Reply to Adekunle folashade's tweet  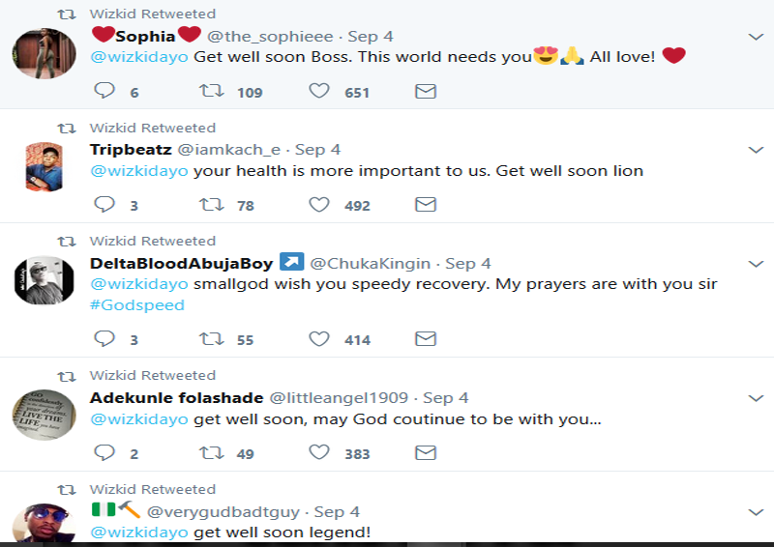coord(105,452)
